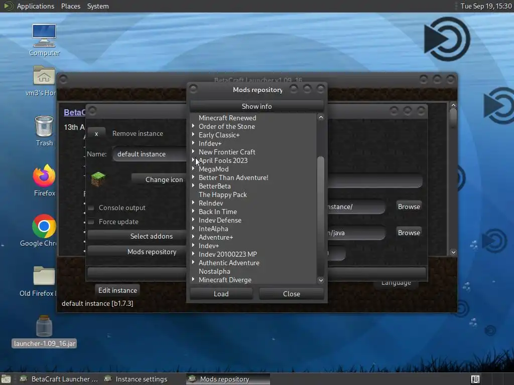Viewport: 514px width, 385px height.
Task: Toggle the Console output checkbox
Action: click(91, 208)
